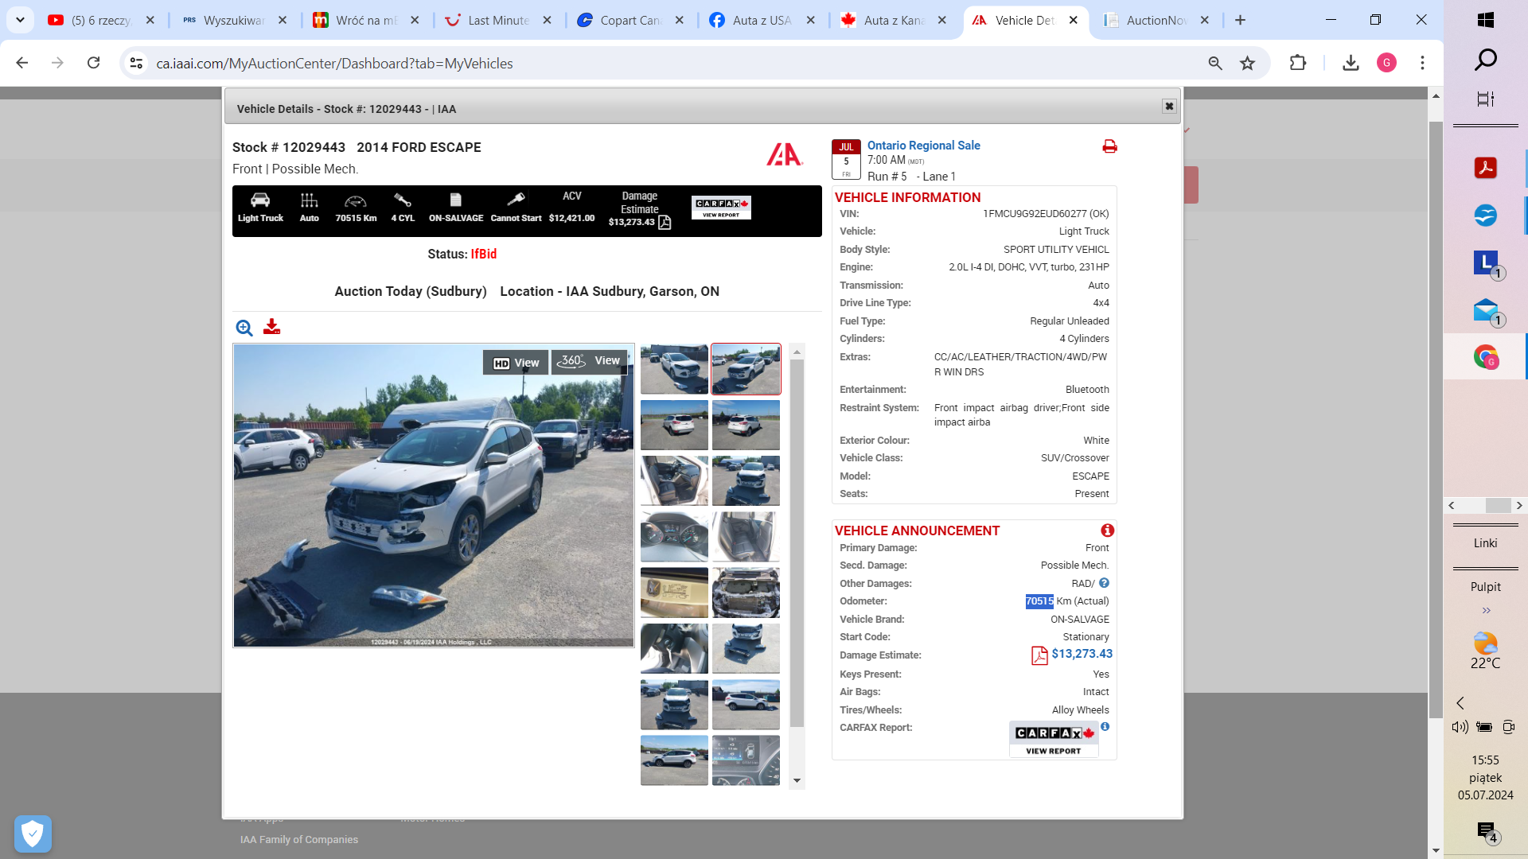This screenshot has width=1528, height=859.
Task: Open zoom magnifier icon in address bar
Action: (x=1215, y=64)
